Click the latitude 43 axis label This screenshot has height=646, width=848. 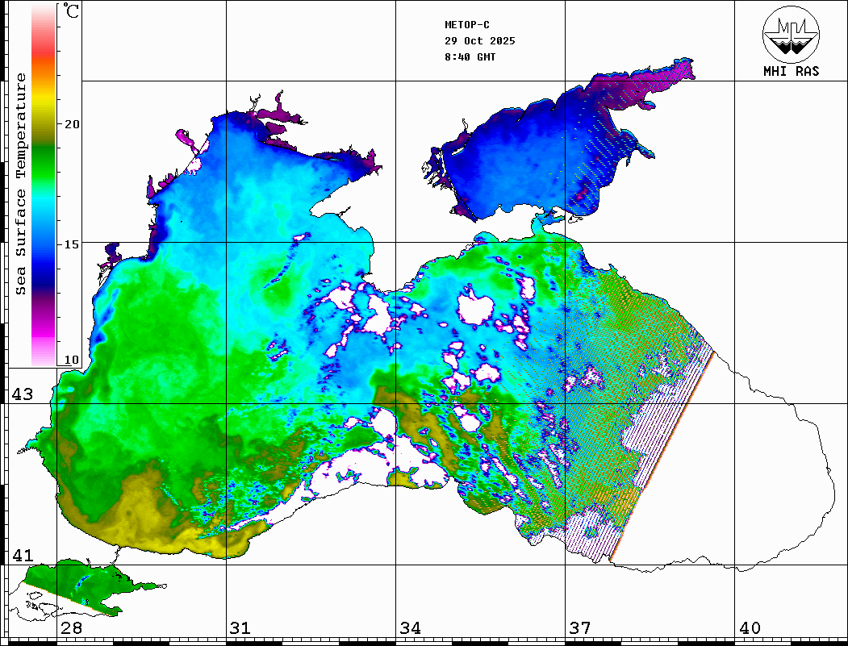(22, 394)
